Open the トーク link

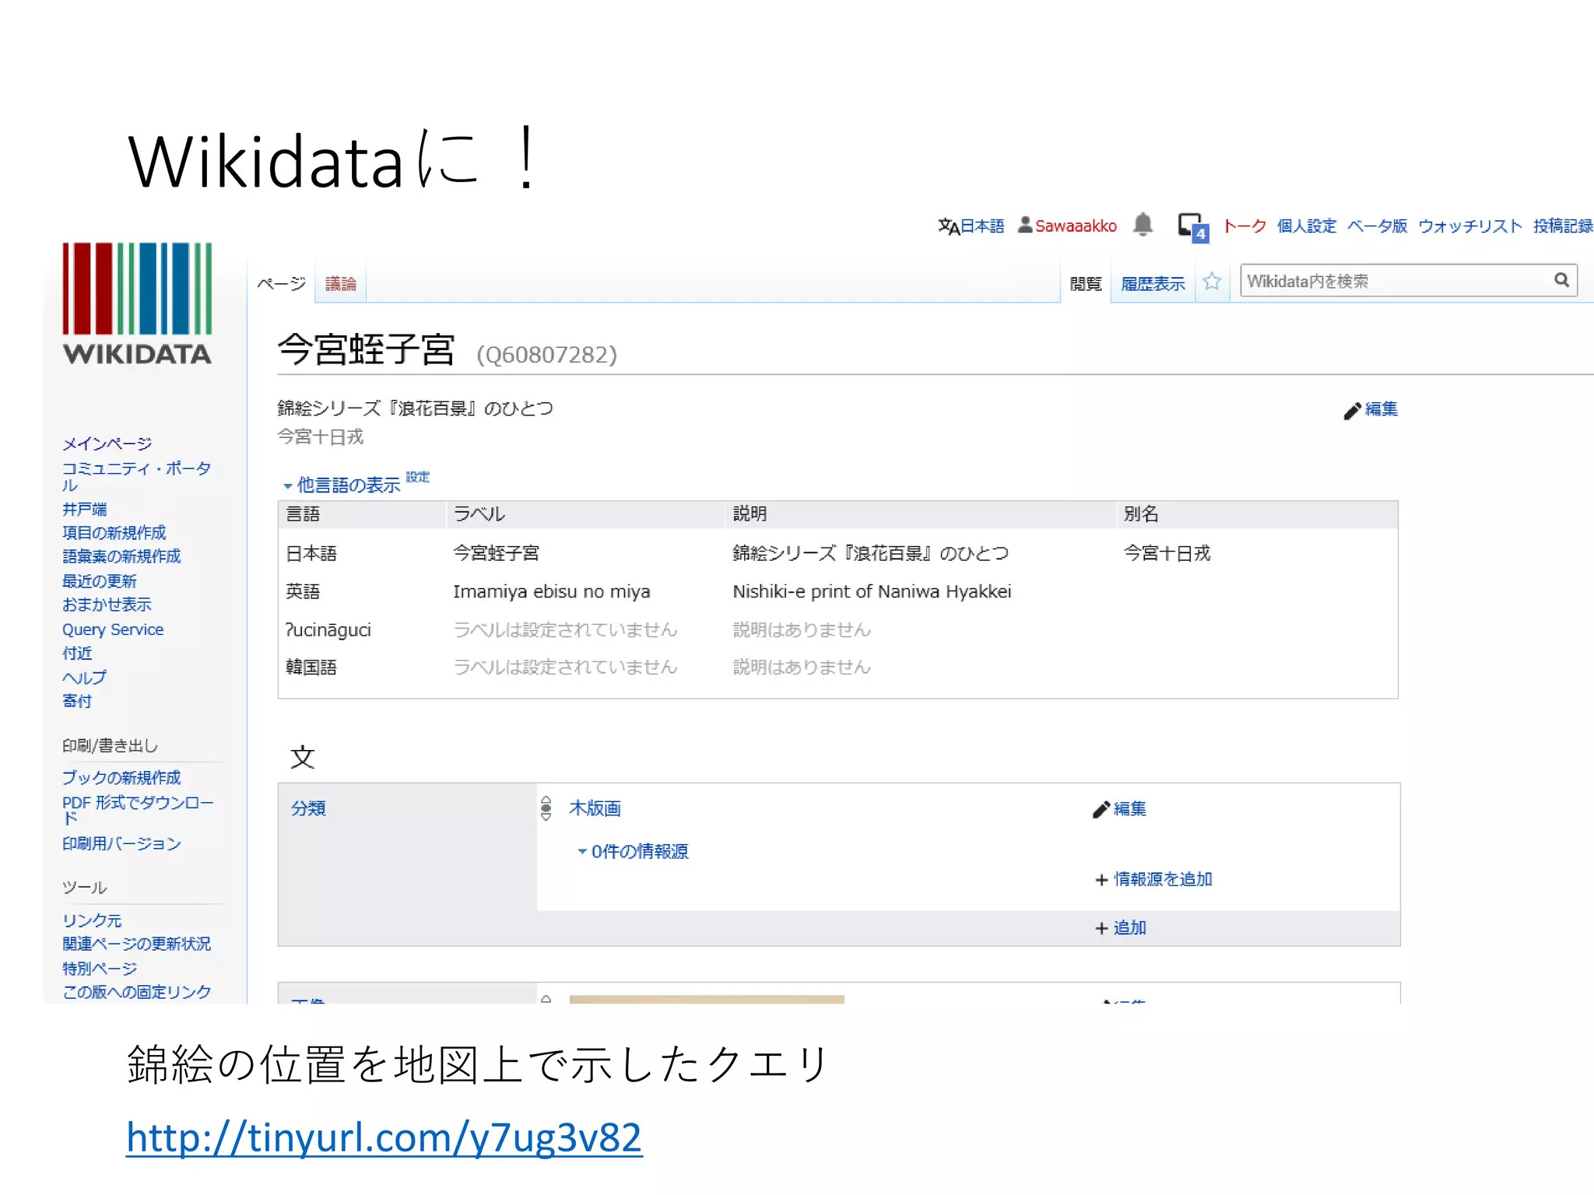pyautogui.click(x=1245, y=226)
